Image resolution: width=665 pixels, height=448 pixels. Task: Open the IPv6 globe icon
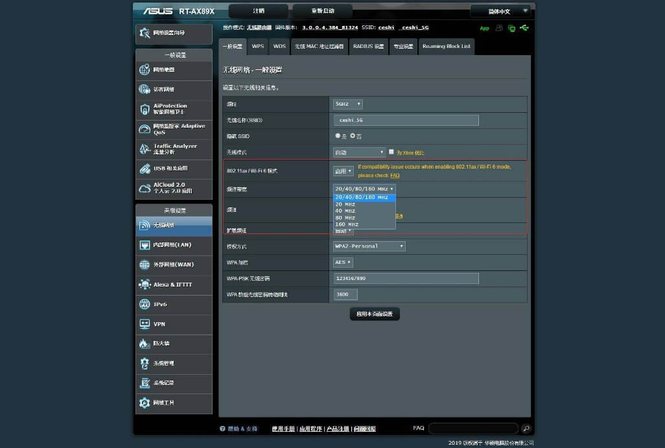[145, 304]
